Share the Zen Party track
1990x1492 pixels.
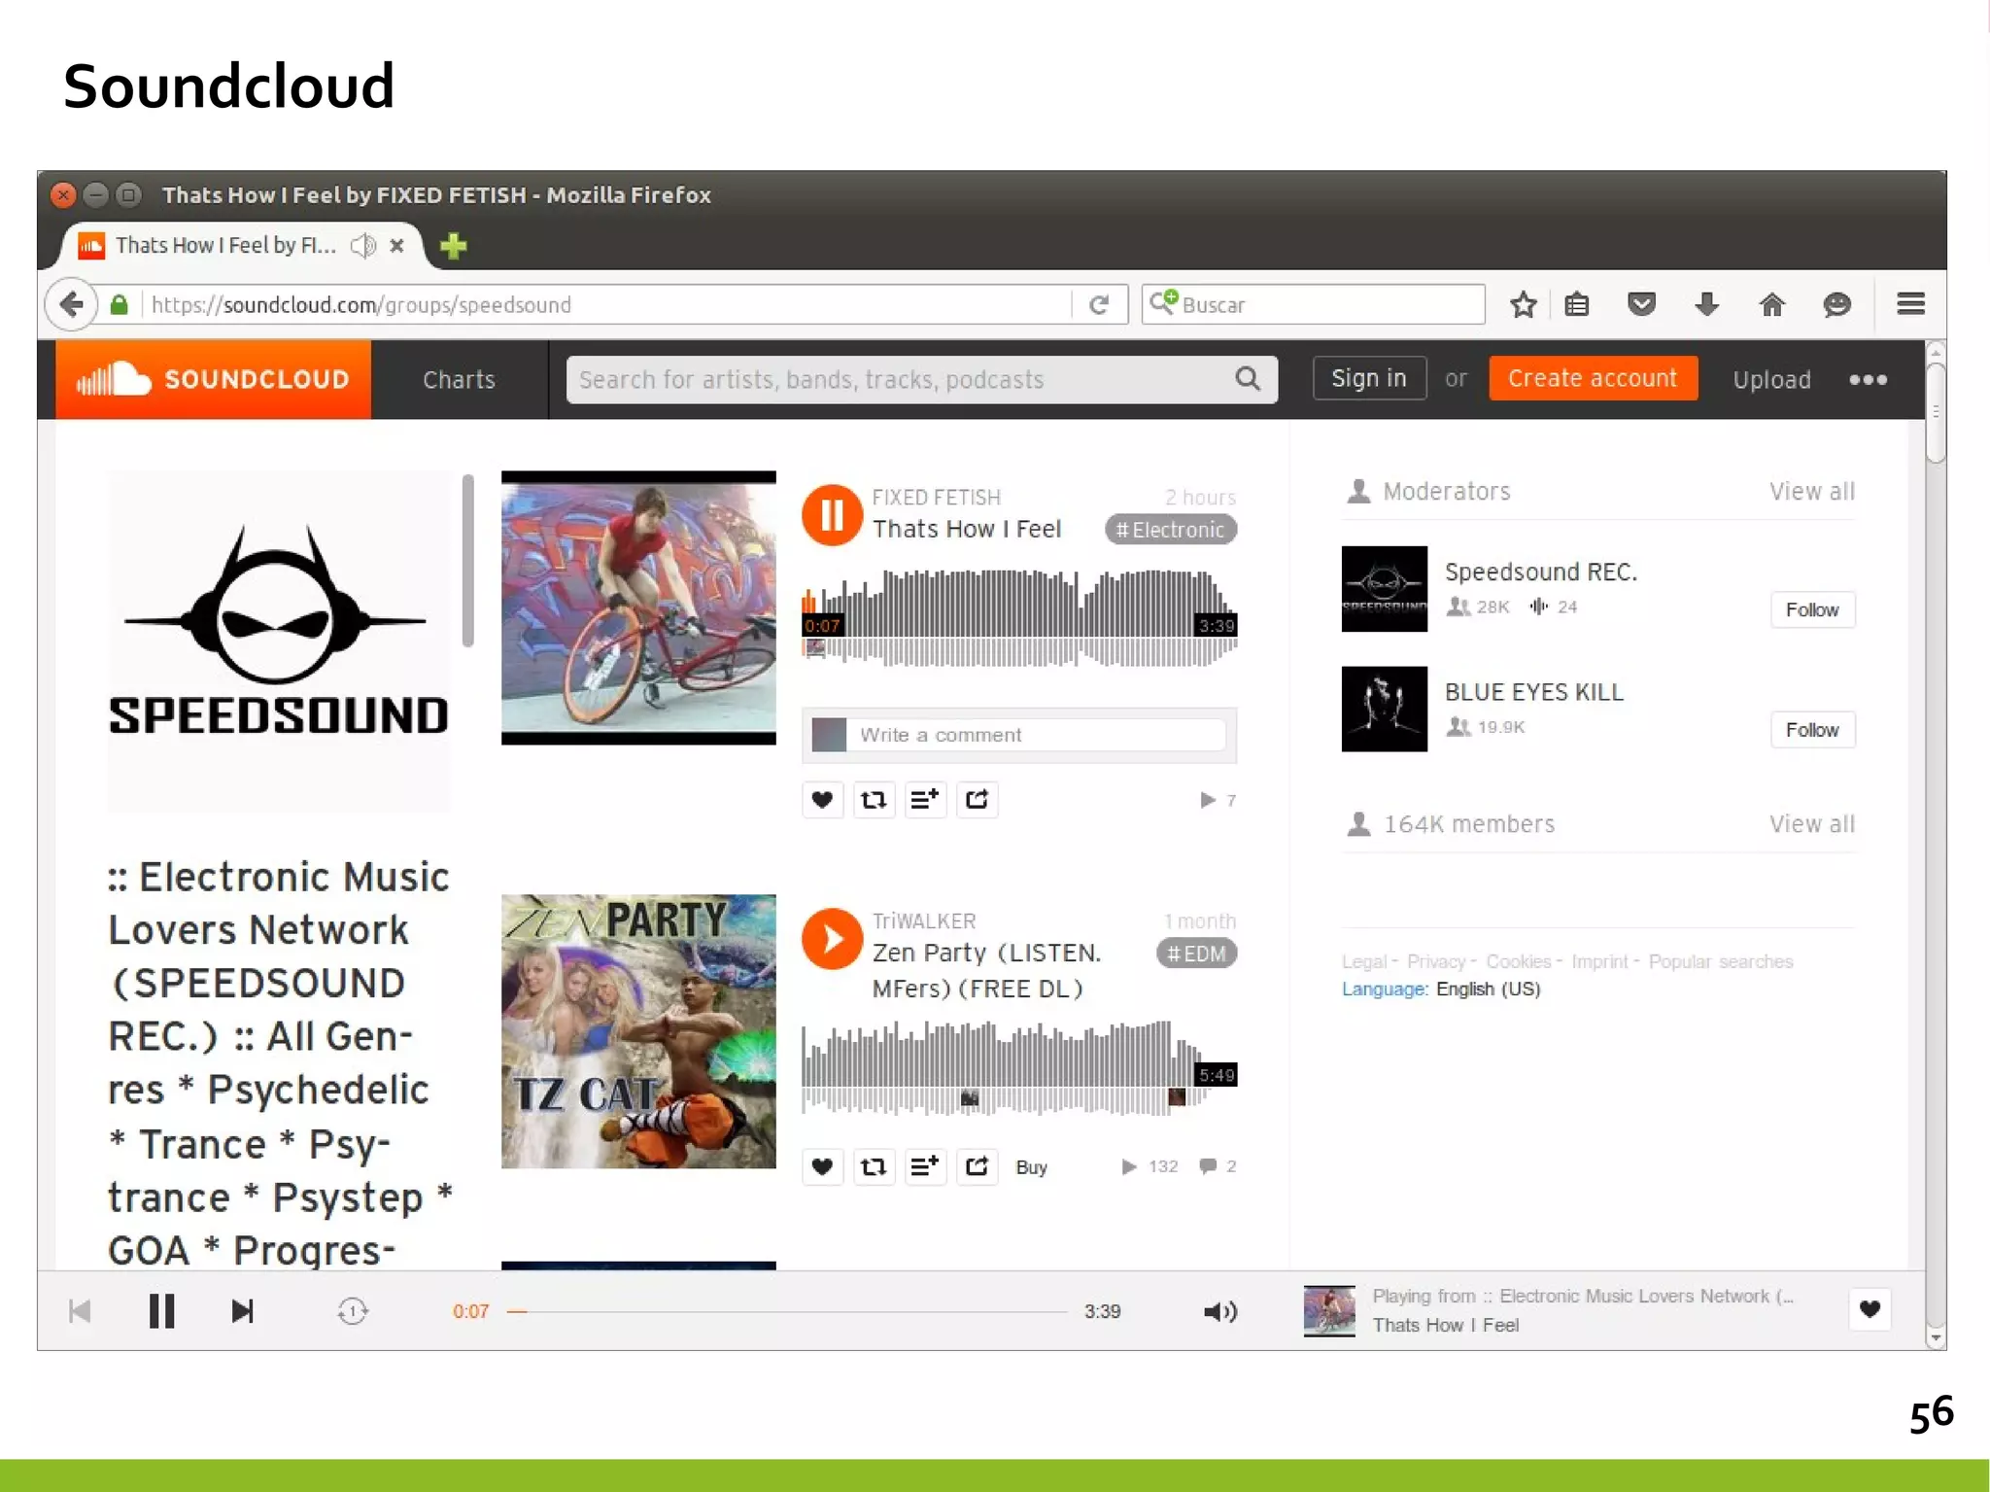click(x=977, y=1166)
